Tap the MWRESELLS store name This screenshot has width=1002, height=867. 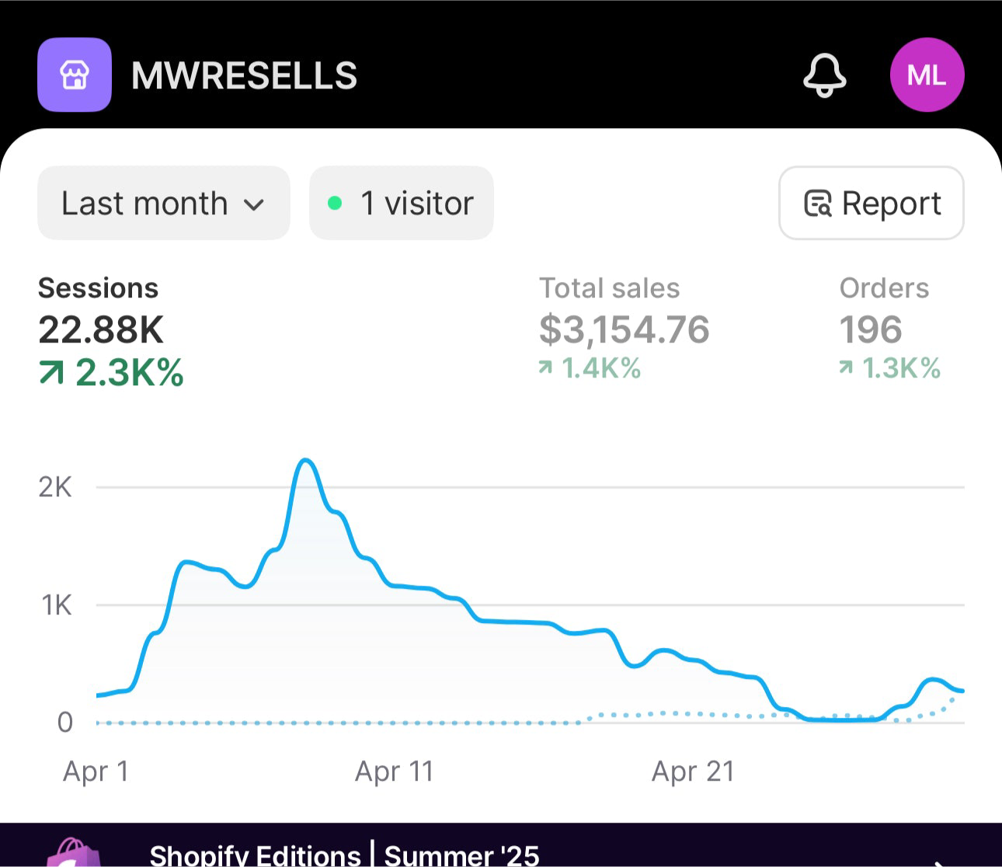pos(244,76)
